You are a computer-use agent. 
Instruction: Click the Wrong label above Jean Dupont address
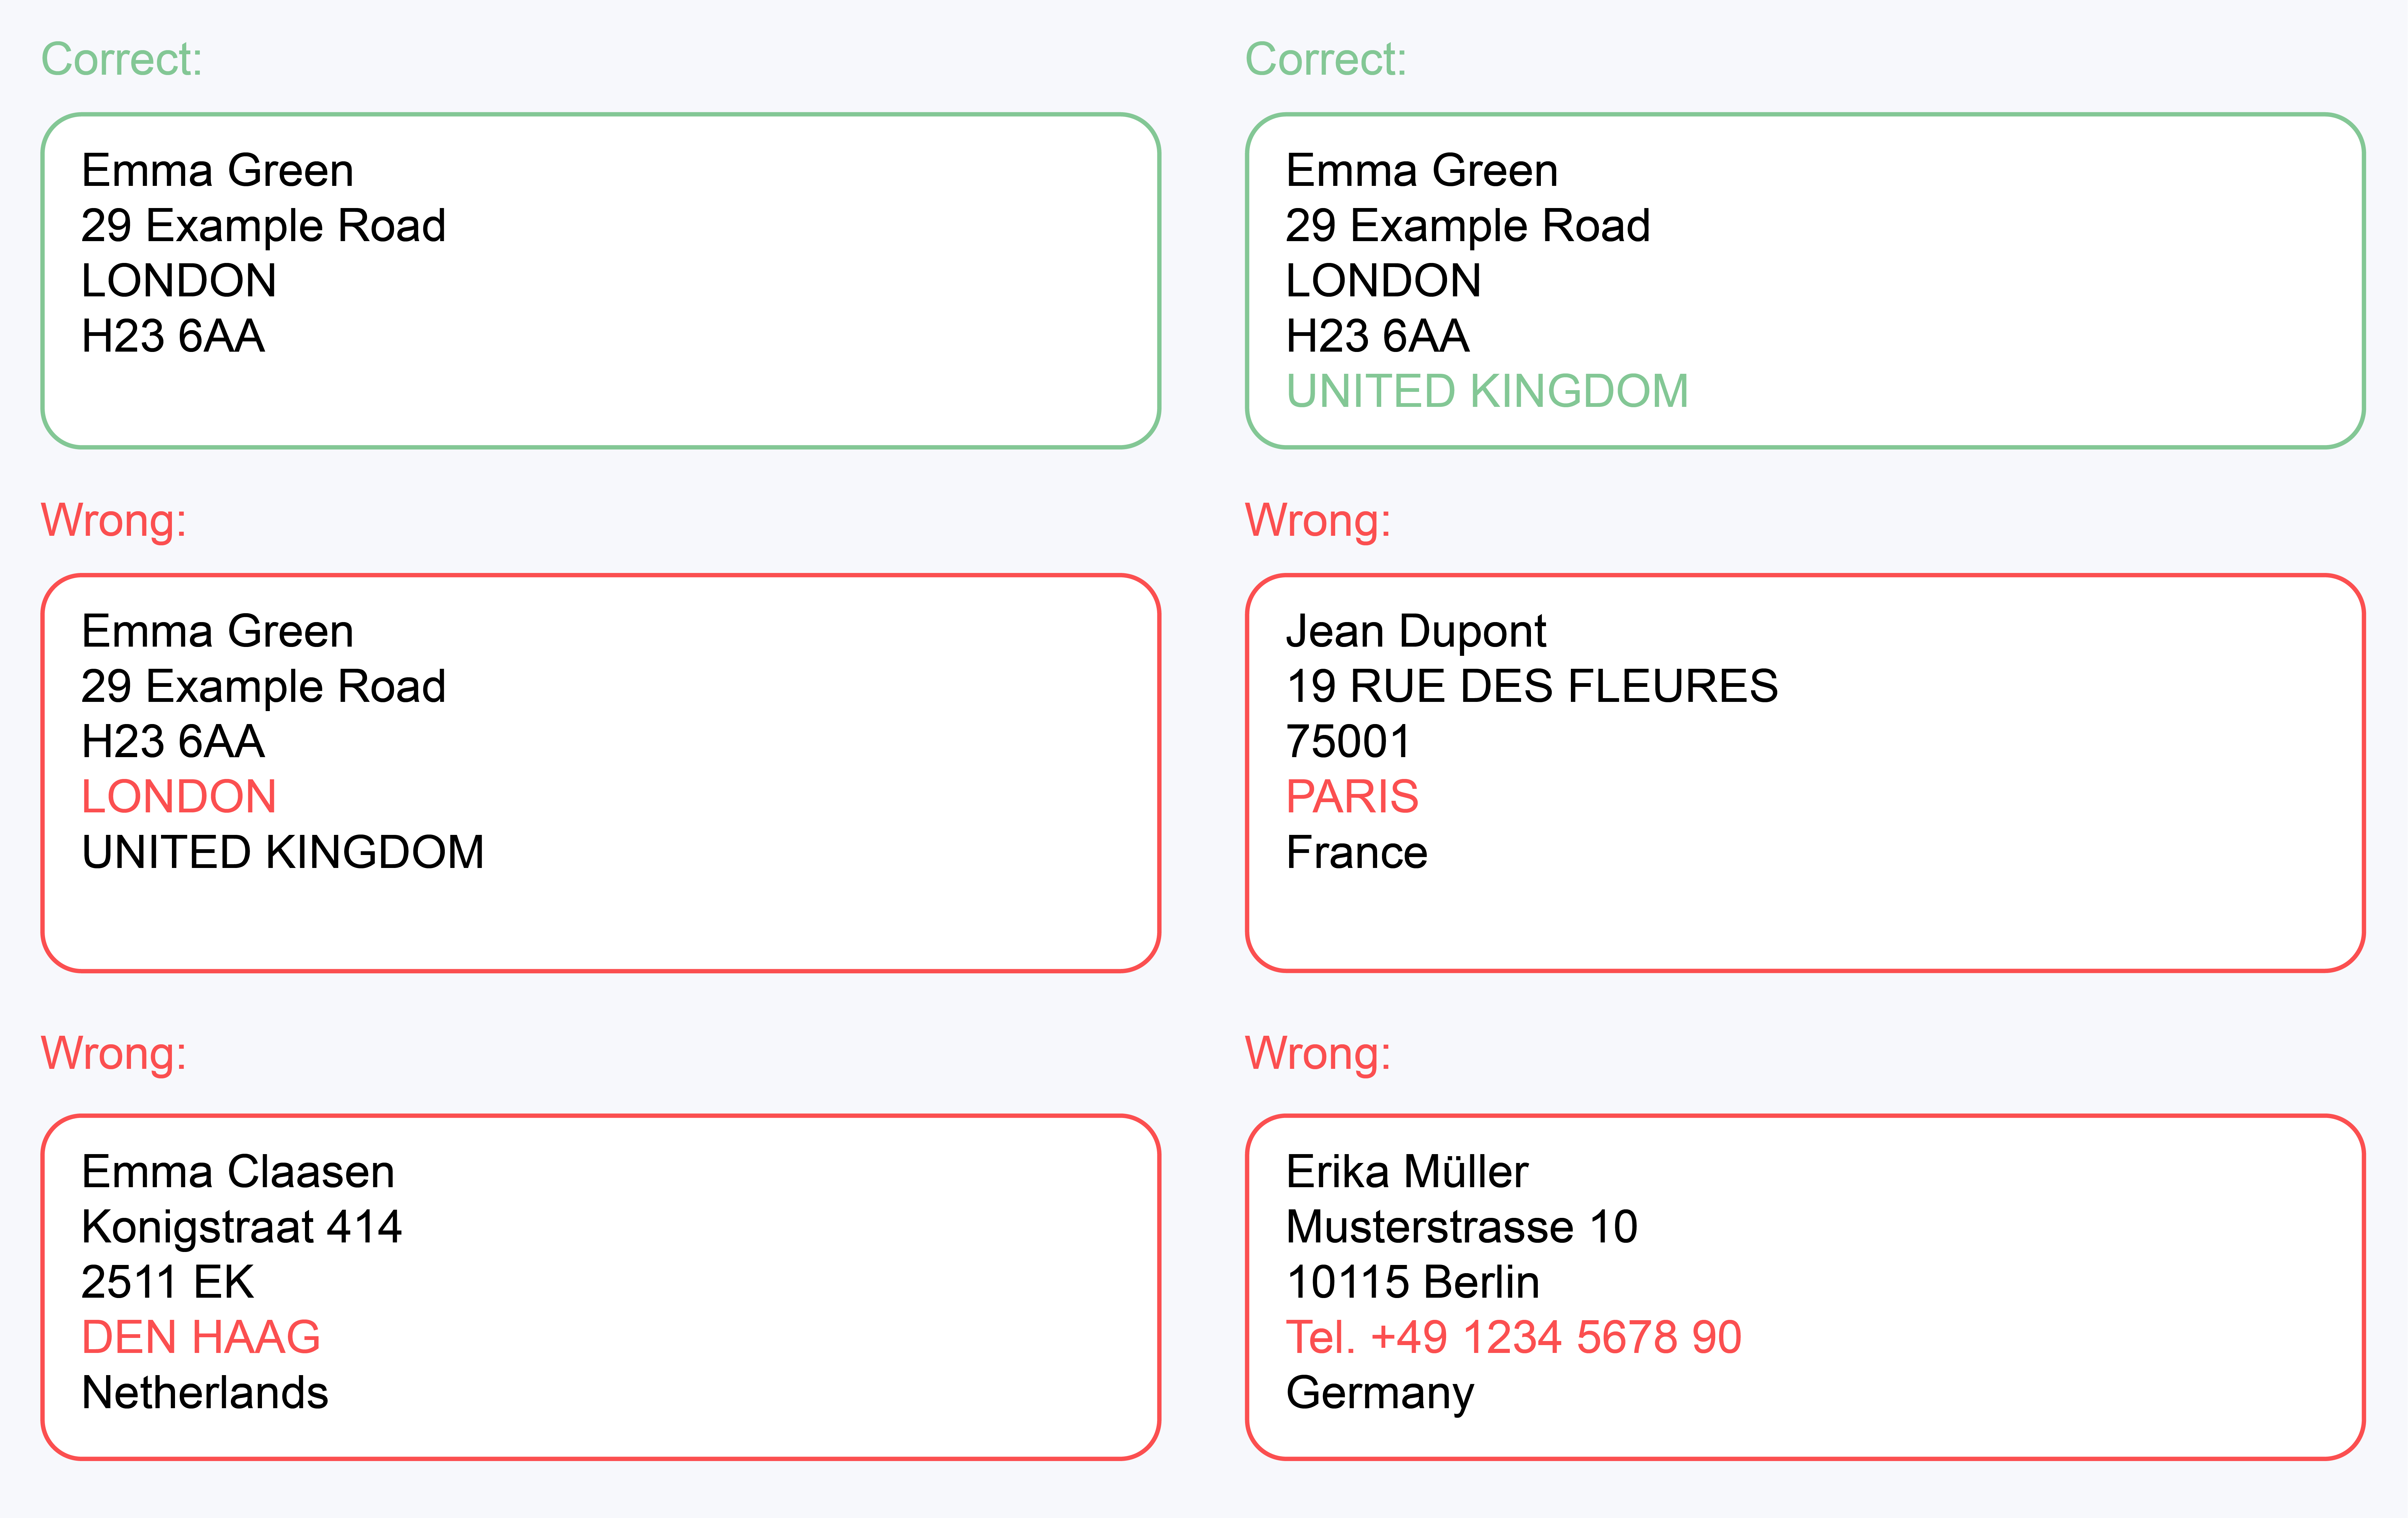click(1317, 521)
